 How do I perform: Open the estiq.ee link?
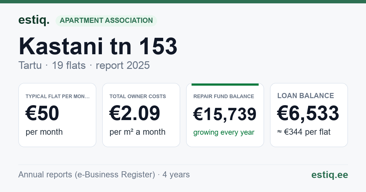tap(330, 175)
